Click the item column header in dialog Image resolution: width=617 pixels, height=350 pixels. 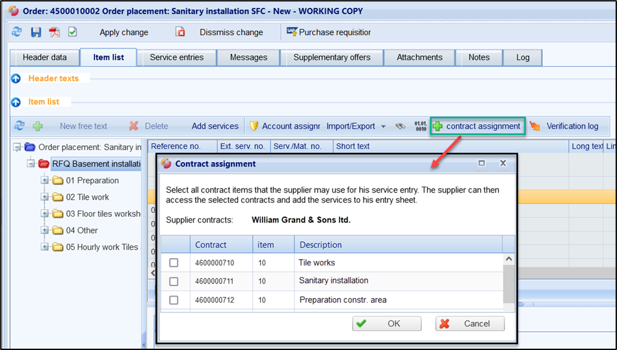(x=274, y=245)
